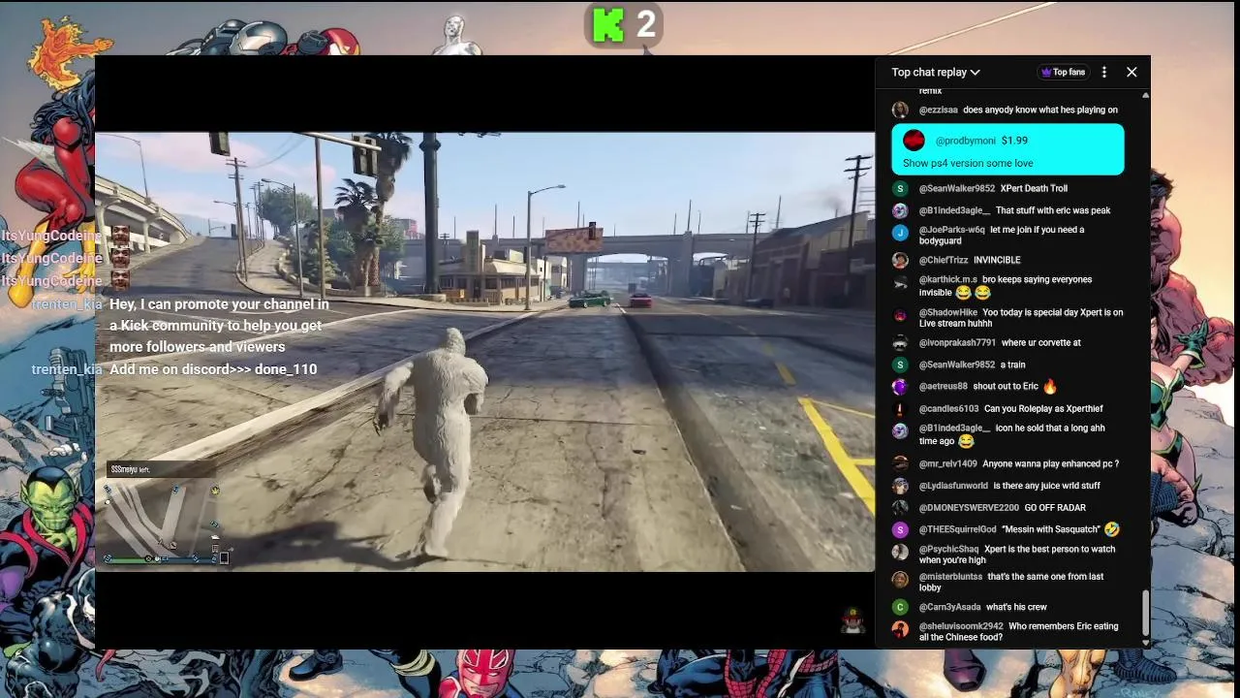Click the Top fans button
This screenshot has height=698, width=1240.
click(1063, 72)
